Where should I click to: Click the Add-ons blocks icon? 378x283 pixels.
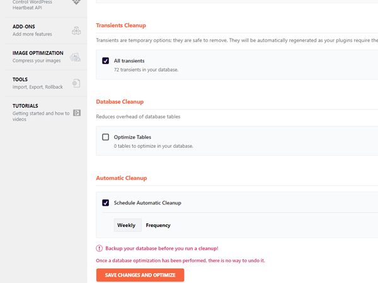(76, 30)
